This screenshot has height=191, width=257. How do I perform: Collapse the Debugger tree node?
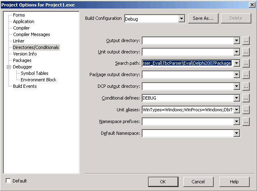point(9,67)
